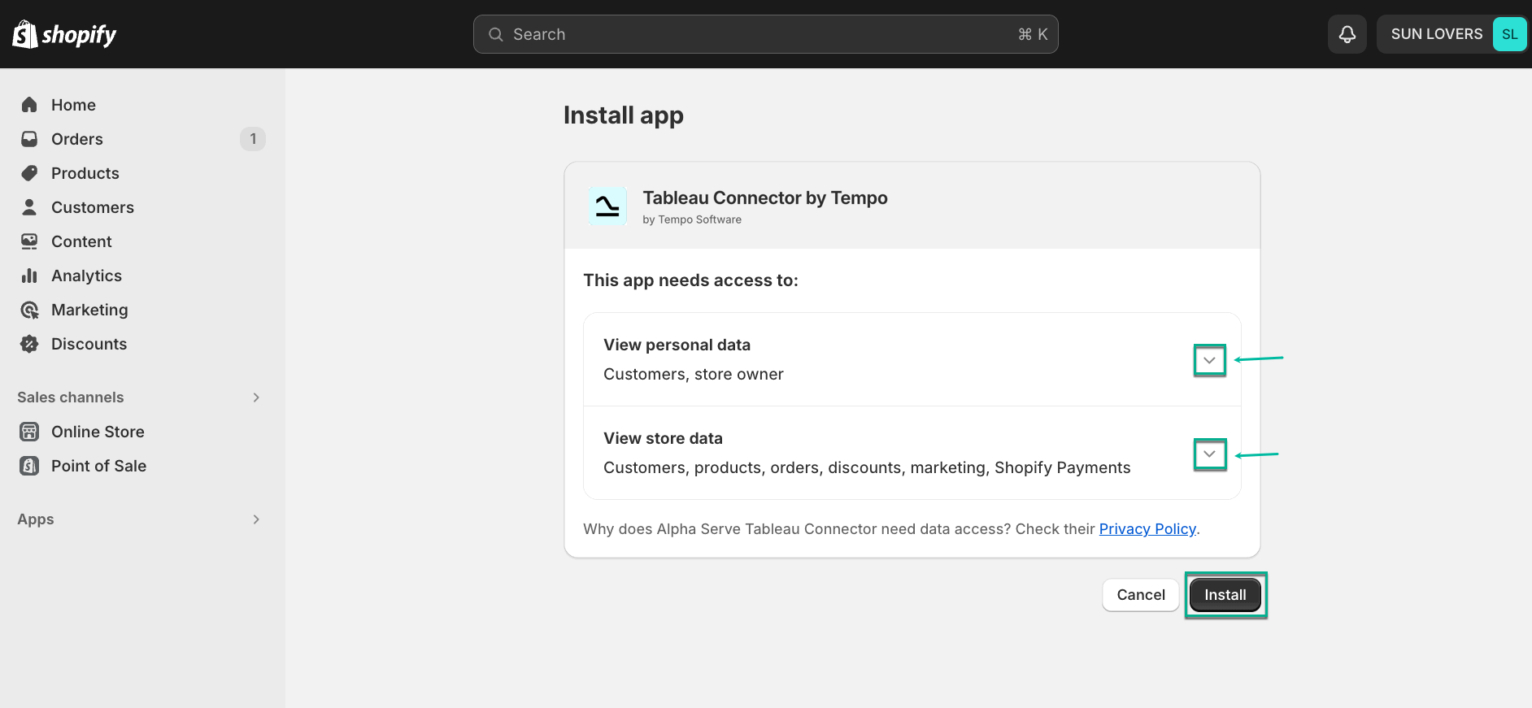Select the Customers icon
Viewport: 1532px width, 708px height.
click(29, 206)
